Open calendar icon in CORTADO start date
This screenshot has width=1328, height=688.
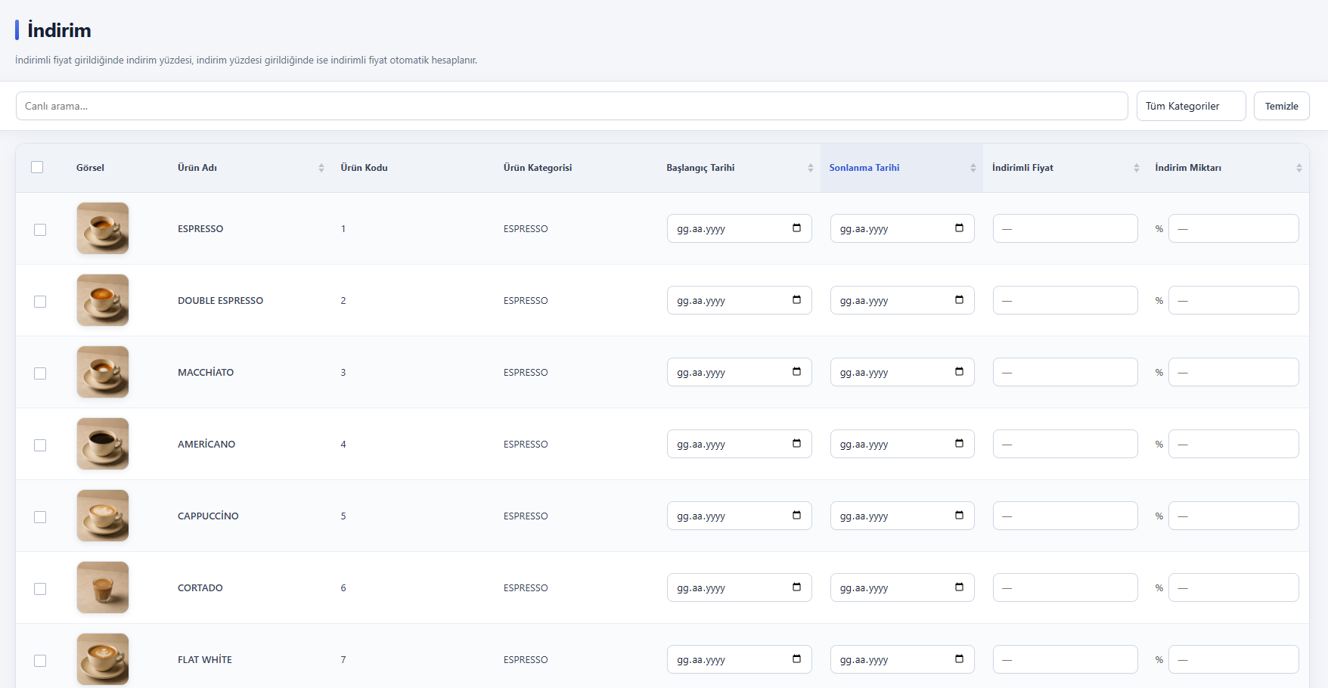[x=796, y=587]
